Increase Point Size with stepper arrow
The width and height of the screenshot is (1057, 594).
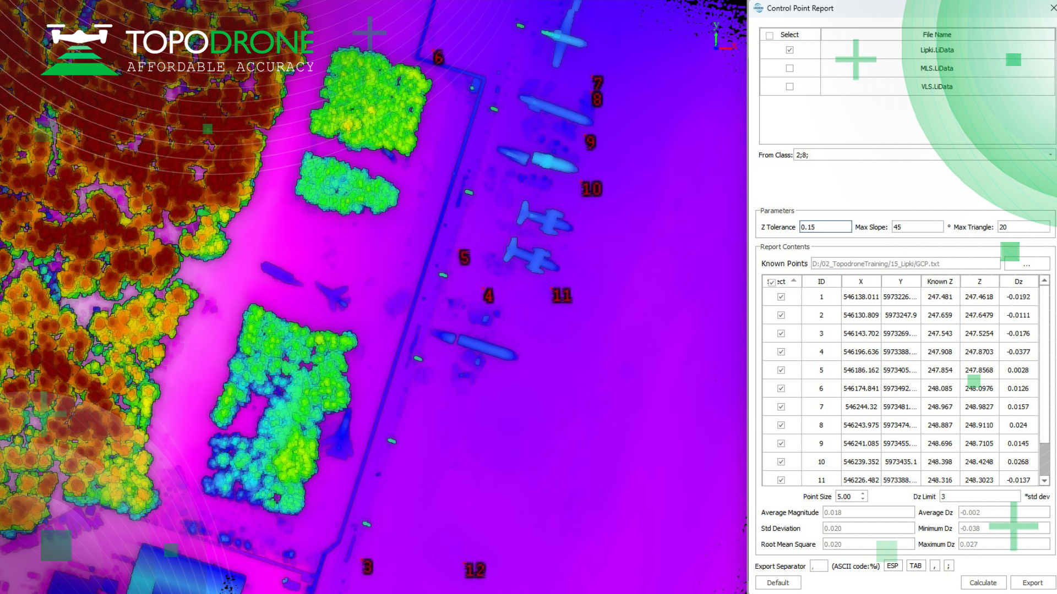(863, 493)
